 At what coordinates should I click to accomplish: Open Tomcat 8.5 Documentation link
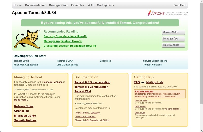(x=92, y=82)
